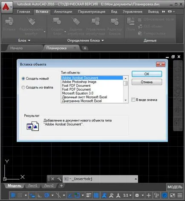Click the Поле field icon
Image resolution: width=185 pixels, height=201 pixels.
[x=130, y=21]
